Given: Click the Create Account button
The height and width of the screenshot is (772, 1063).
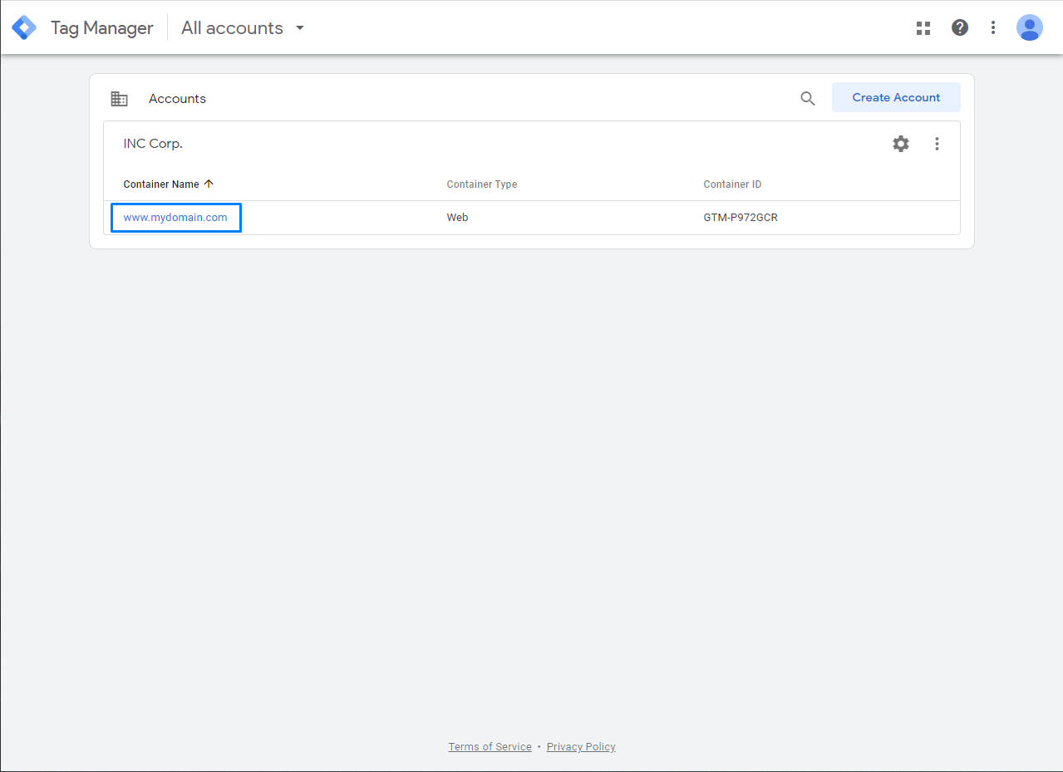Looking at the screenshot, I should tap(896, 97).
